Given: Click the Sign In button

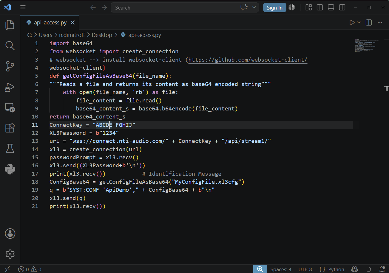Looking at the screenshot, I should pyautogui.click(x=274, y=8).
